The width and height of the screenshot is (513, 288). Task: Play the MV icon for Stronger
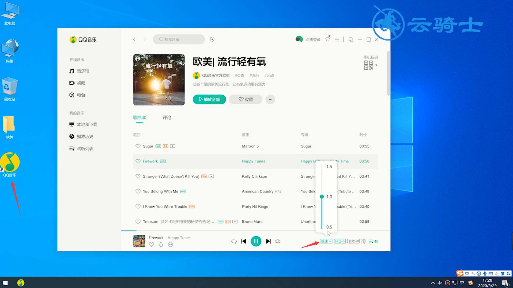(x=211, y=176)
